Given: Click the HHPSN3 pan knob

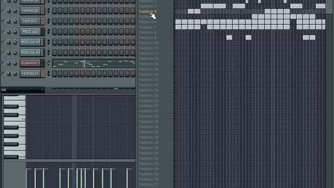Looking at the screenshot, I should (8, 21).
